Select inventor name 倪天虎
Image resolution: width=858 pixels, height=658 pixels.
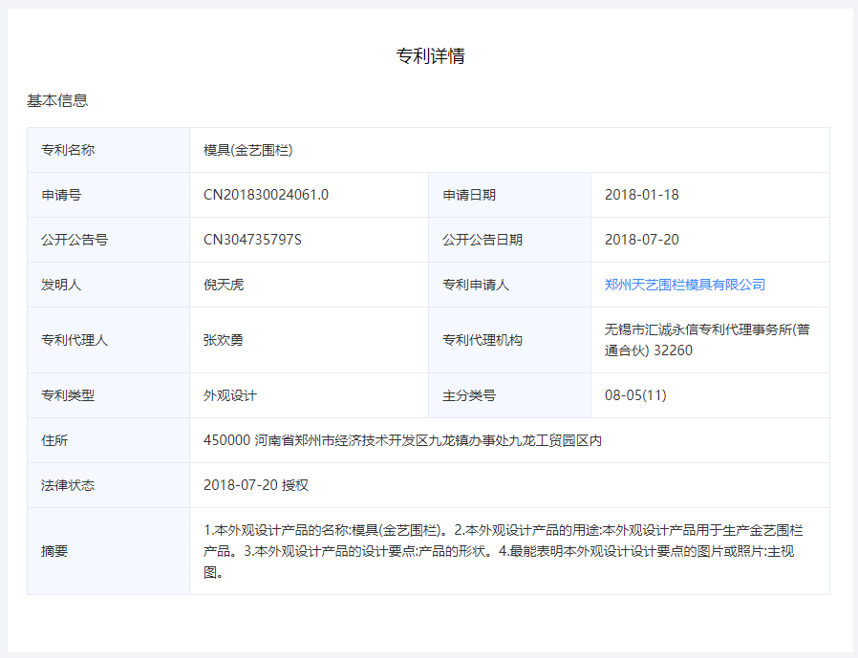click(224, 285)
